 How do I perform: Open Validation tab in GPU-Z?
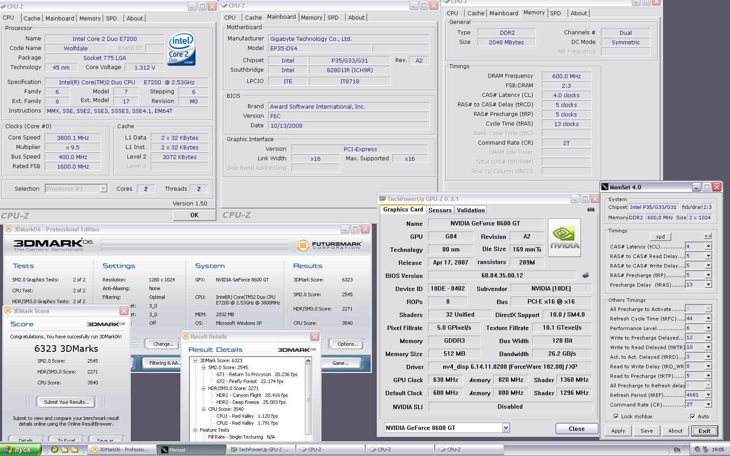coord(471,210)
